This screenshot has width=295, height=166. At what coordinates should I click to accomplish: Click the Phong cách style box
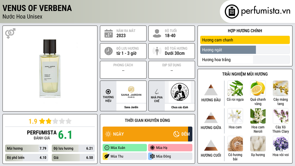[x=123, y=70]
